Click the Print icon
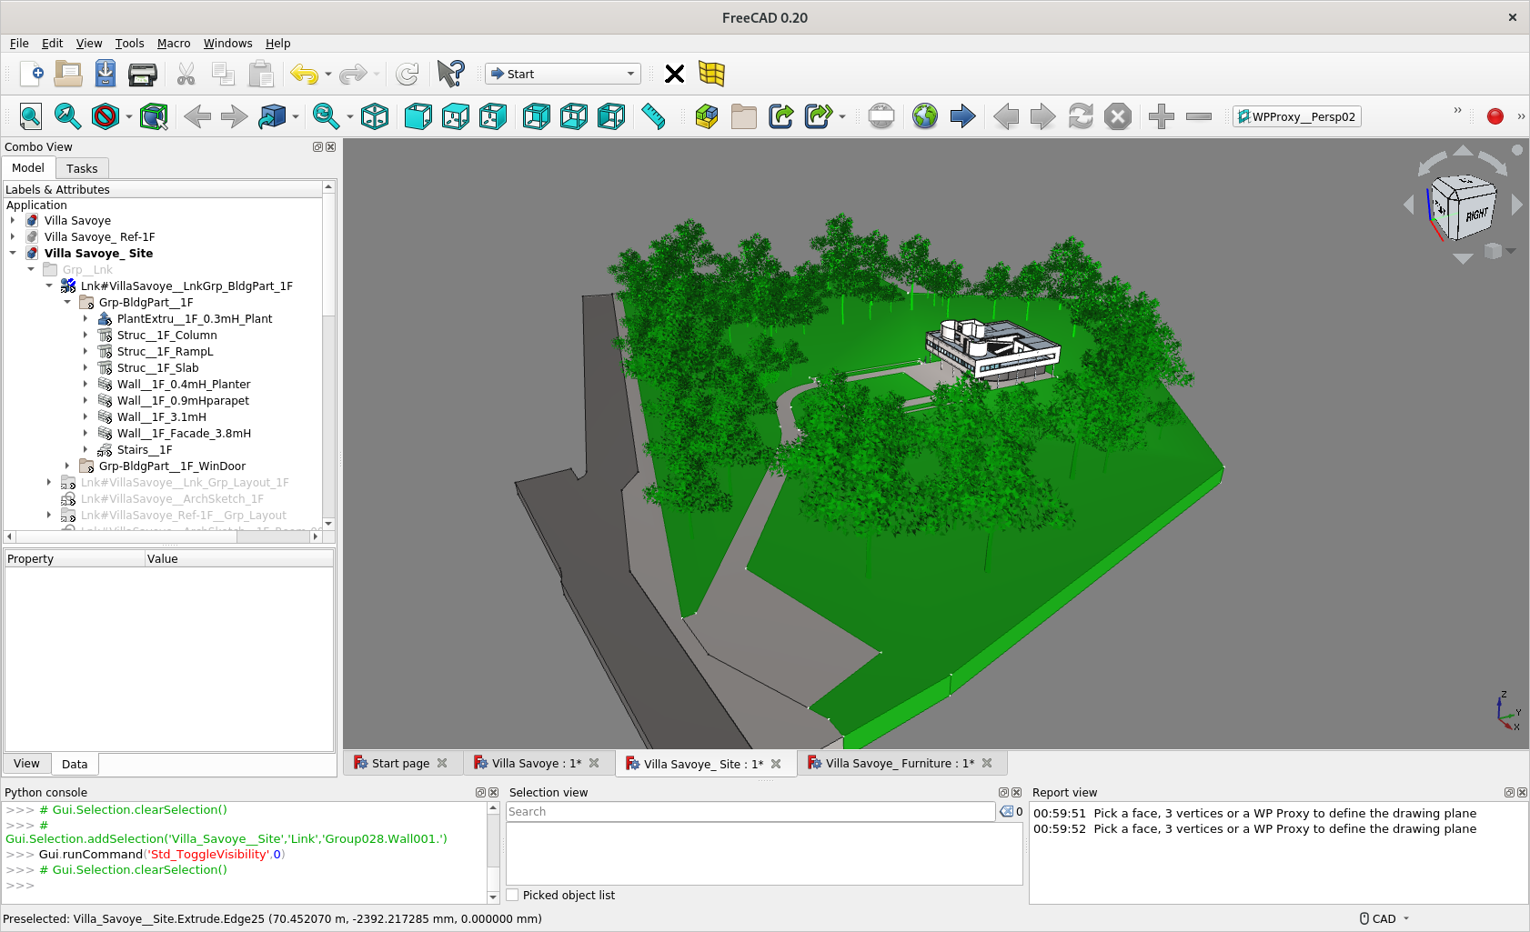The image size is (1530, 932). tap(143, 74)
